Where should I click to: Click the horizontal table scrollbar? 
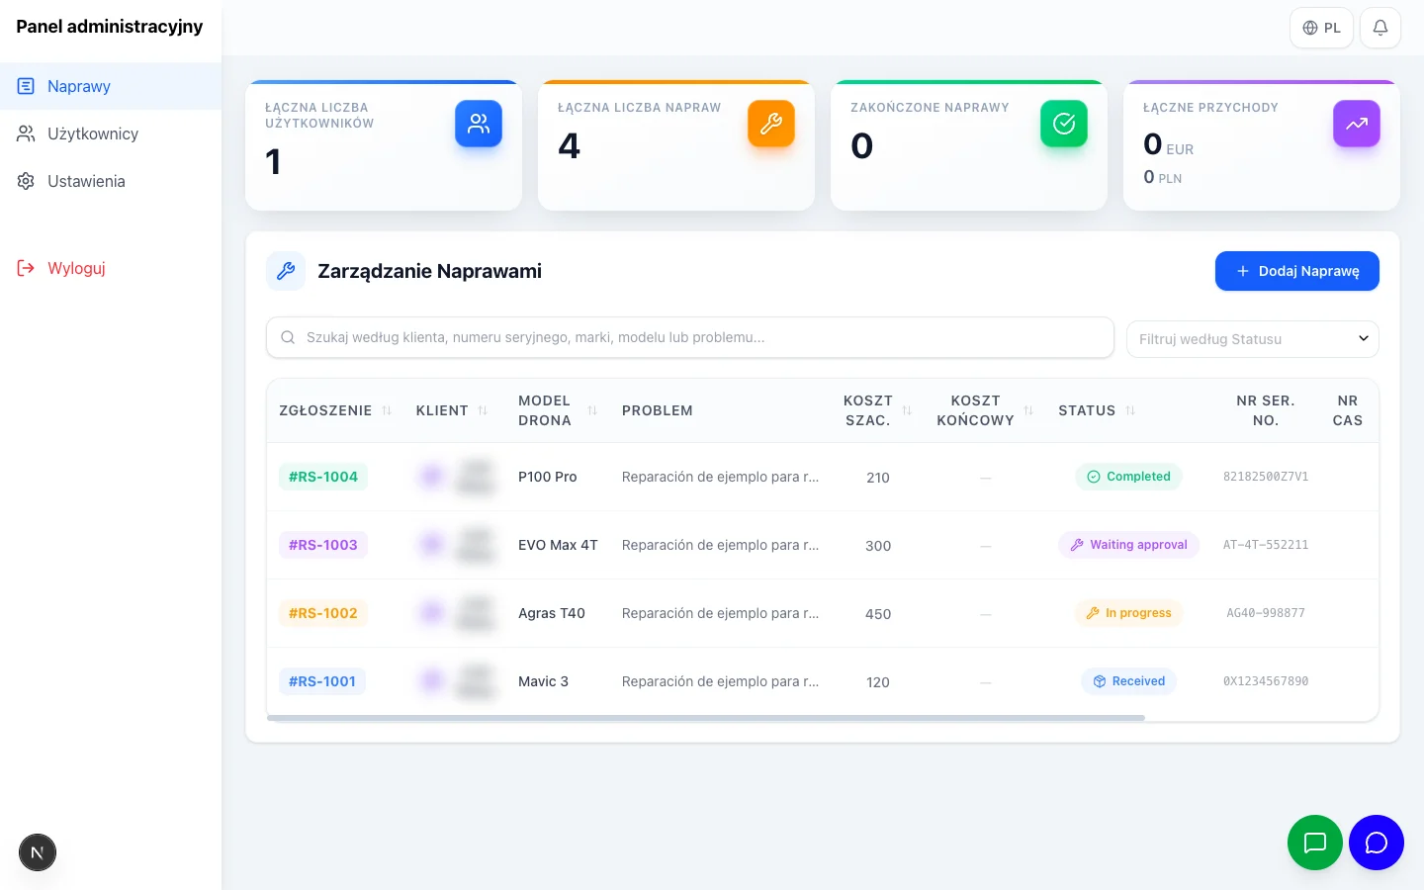pyautogui.click(x=706, y=718)
